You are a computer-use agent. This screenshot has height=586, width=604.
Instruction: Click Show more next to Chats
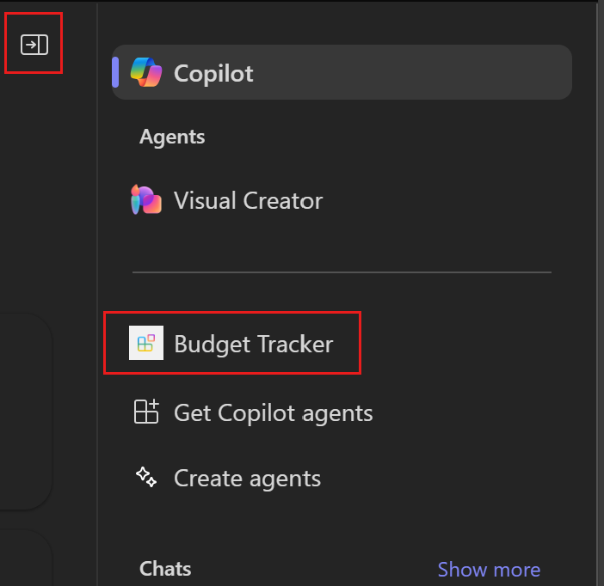(489, 569)
